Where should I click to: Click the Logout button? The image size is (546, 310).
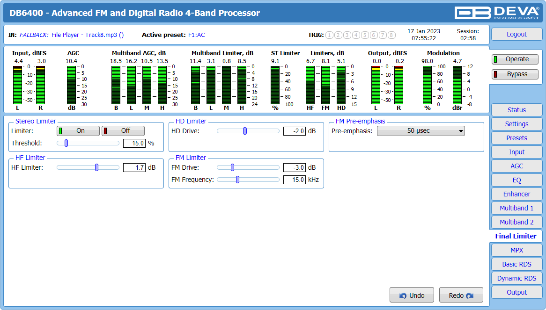[x=517, y=34]
